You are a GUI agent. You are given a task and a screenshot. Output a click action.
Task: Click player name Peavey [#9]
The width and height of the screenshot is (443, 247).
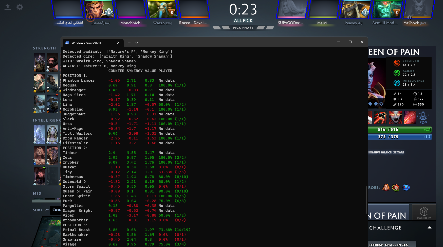point(353,23)
